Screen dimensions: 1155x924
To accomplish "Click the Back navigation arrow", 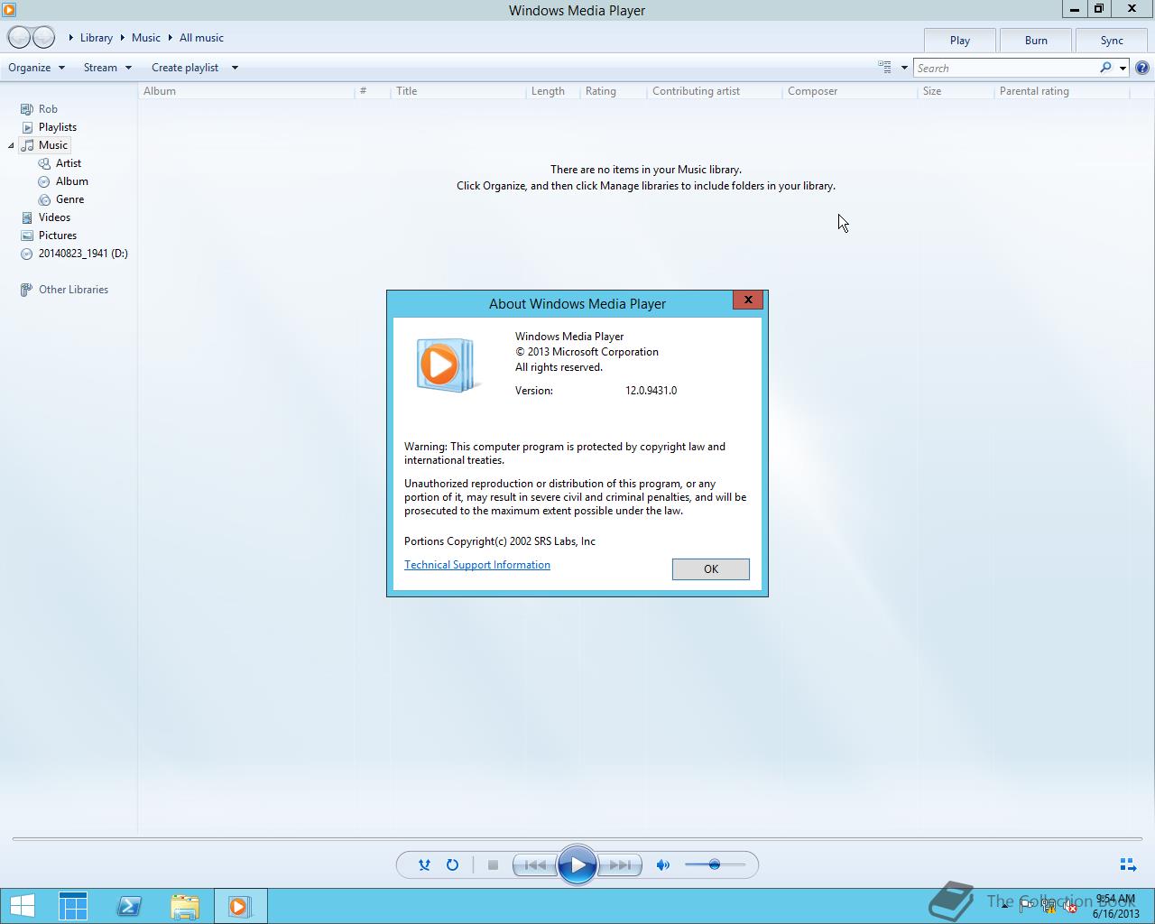I will (19, 38).
